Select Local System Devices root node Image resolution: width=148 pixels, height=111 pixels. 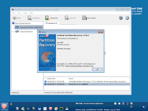tap(22, 23)
